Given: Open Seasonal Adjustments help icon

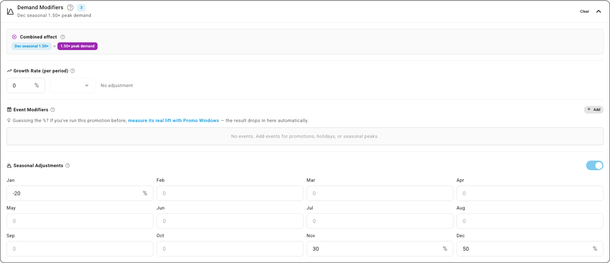Looking at the screenshot, I should (67, 166).
